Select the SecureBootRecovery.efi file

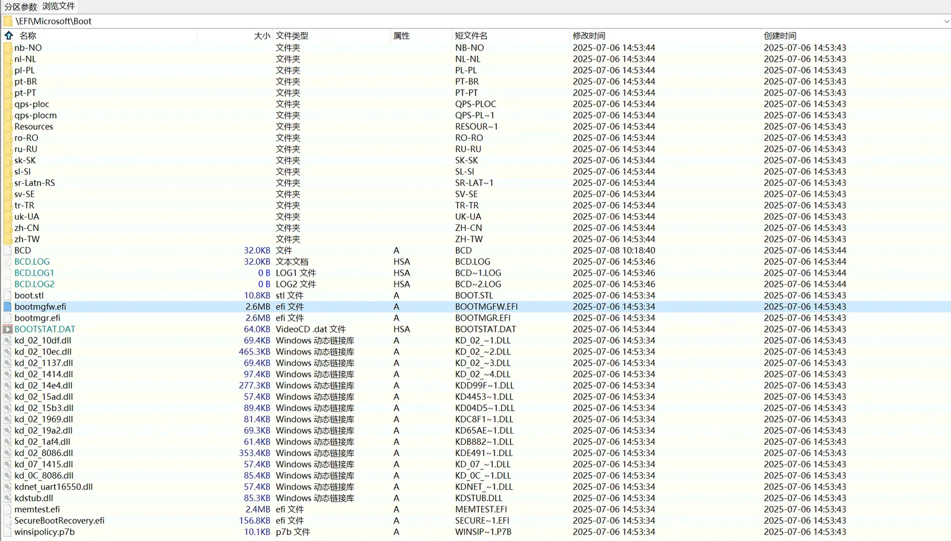pos(59,521)
